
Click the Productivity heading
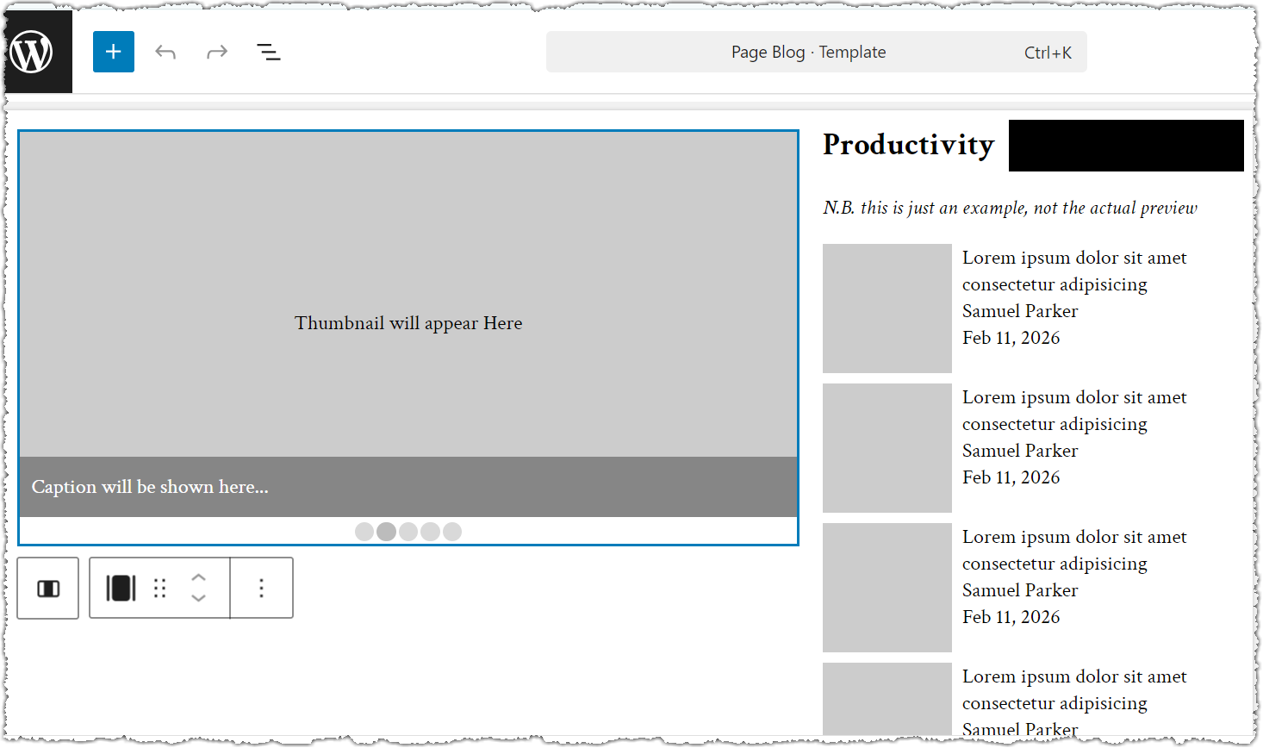(908, 145)
